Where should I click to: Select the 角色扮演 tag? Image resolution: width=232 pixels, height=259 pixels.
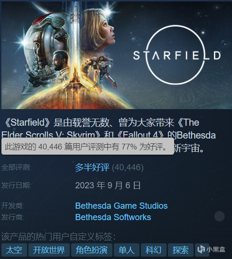[x=92, y=250]
